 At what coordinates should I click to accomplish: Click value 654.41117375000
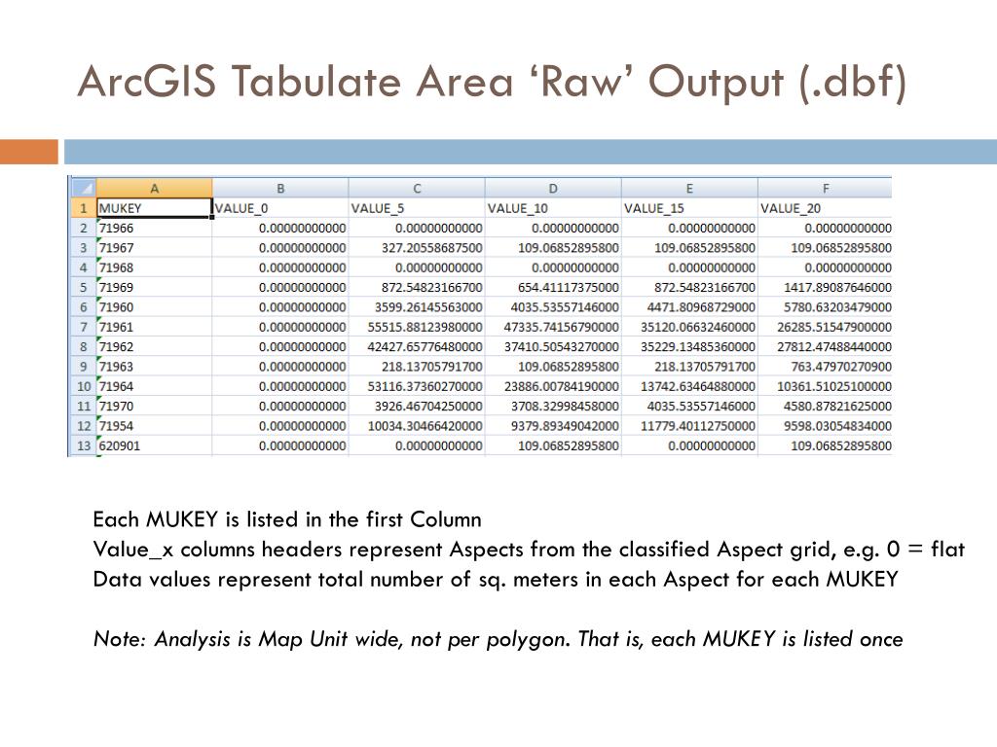coord(553,287)
